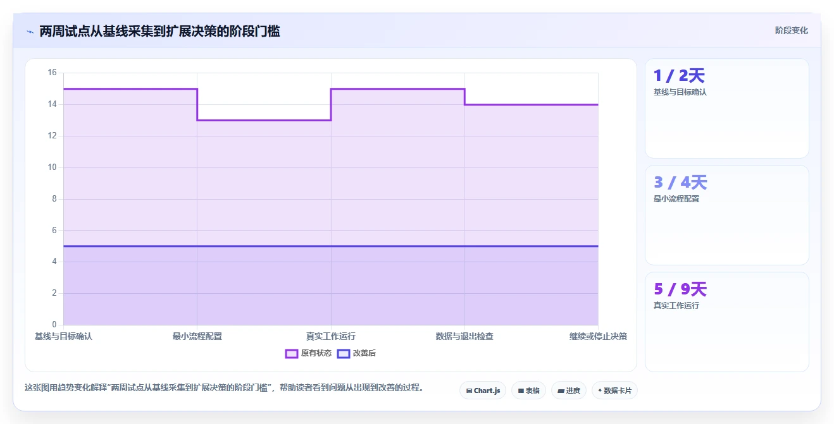The width and height of the screenshot is (834, 424).
Task: Select the 进度 tag button
Action: [569, 391]
